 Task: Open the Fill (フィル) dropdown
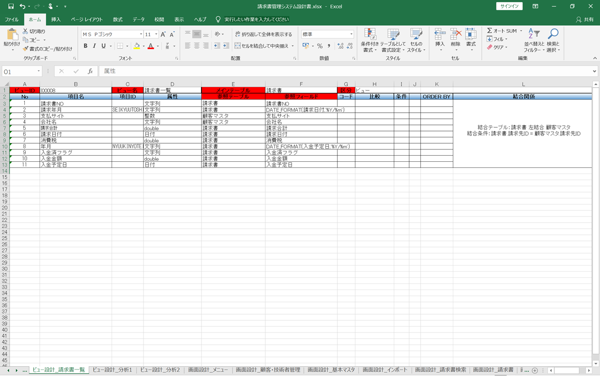click(497, 39)
